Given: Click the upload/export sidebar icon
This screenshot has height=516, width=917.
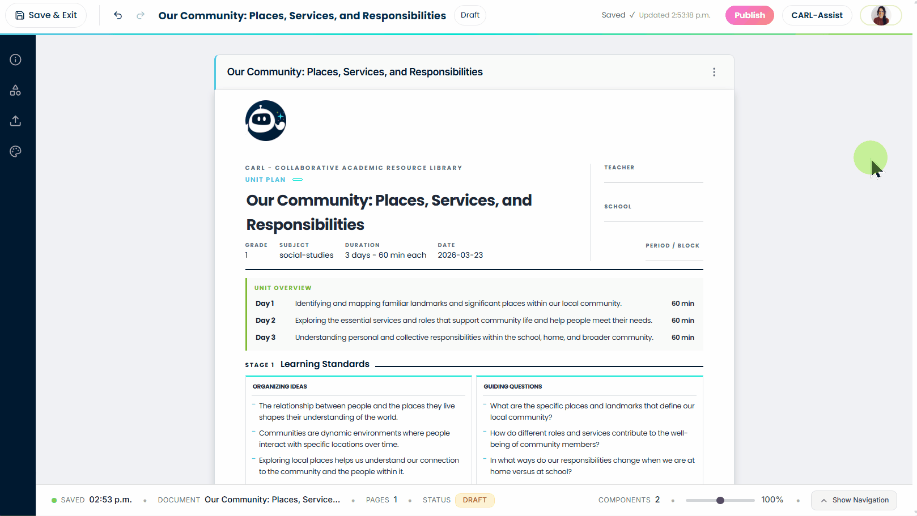Looking at the screenshot, I should pyautogui.click(x=15, y=121).
